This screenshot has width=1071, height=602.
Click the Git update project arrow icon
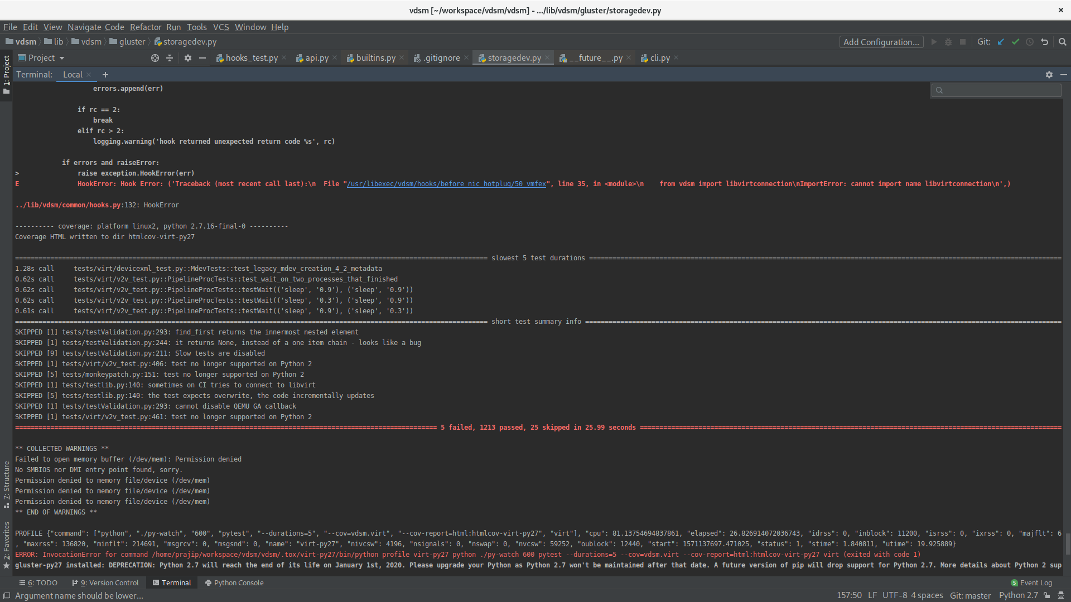point(1001,42)
